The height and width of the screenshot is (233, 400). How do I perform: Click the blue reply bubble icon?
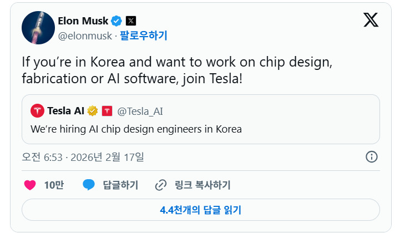[89, 185]
